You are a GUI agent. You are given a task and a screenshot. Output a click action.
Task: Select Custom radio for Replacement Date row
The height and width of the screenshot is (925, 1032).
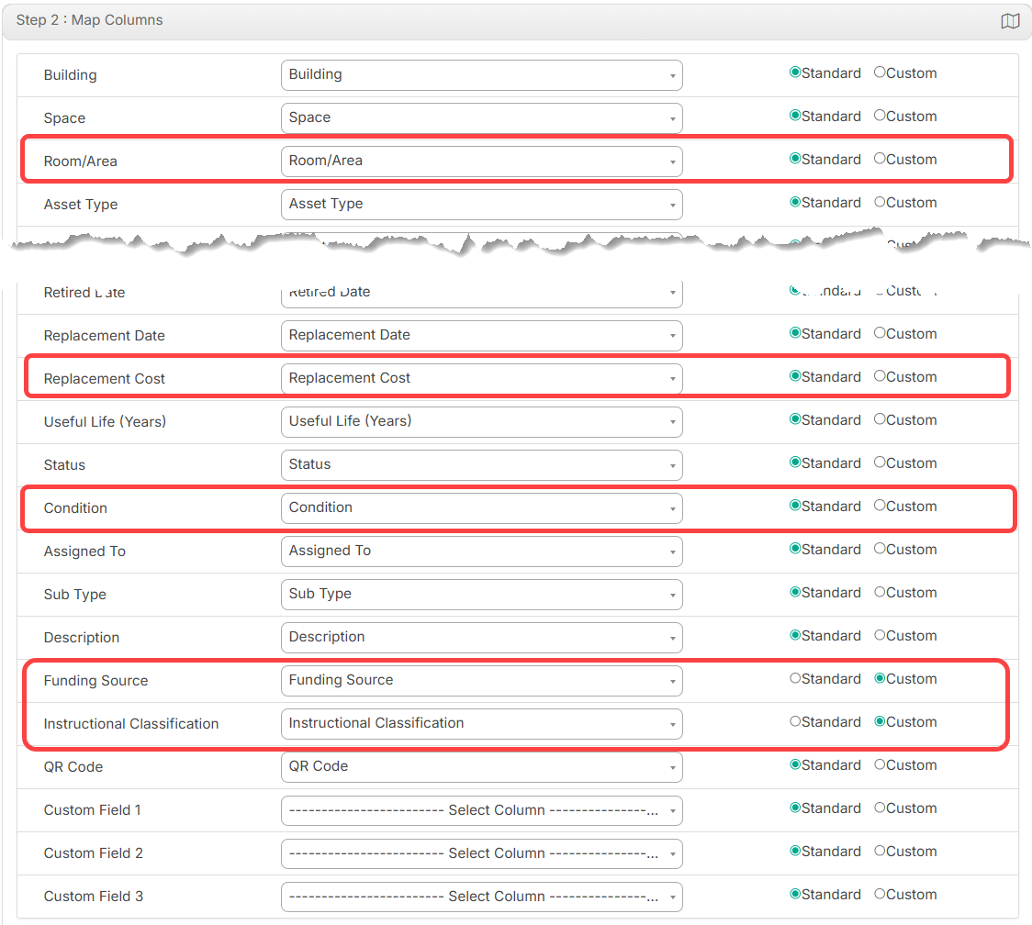[x=880, y=333]
